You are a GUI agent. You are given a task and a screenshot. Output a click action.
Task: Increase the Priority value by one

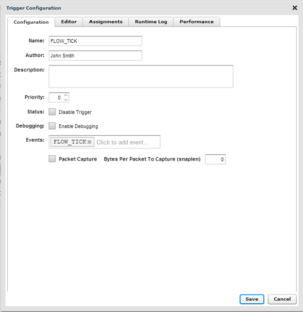tap(66, 95)
